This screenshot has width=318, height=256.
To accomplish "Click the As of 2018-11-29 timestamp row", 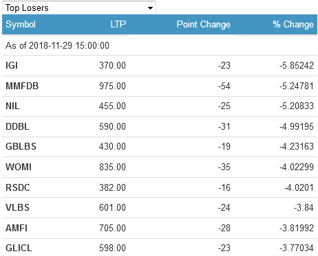I will (x=160, y=45).
